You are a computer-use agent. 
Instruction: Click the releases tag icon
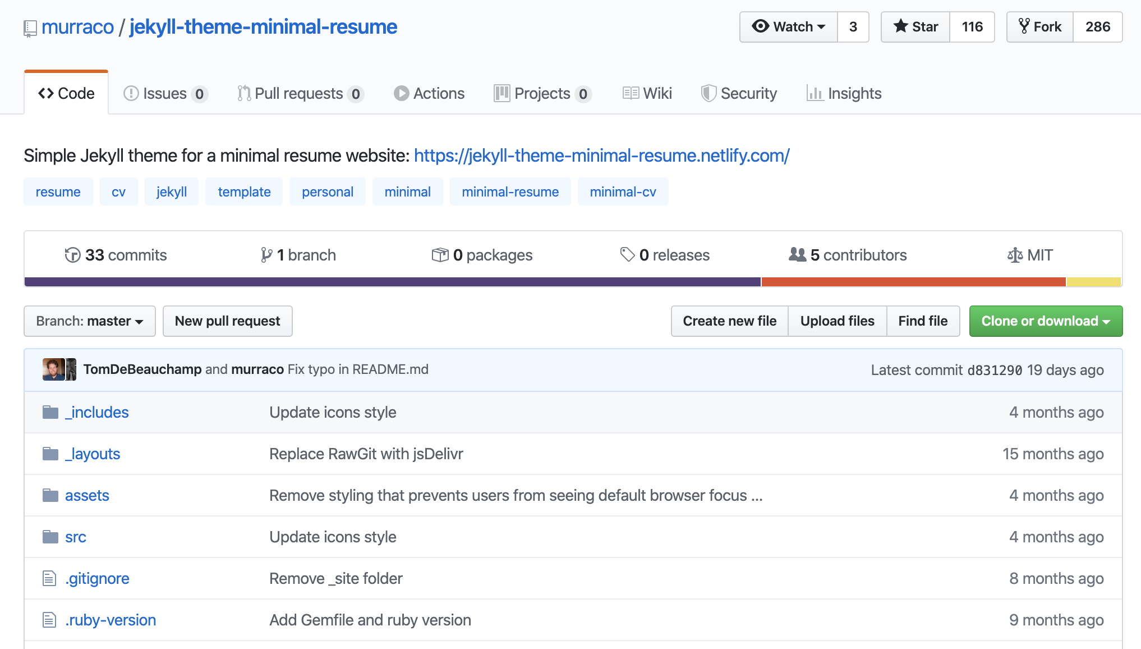coord(627,254)
